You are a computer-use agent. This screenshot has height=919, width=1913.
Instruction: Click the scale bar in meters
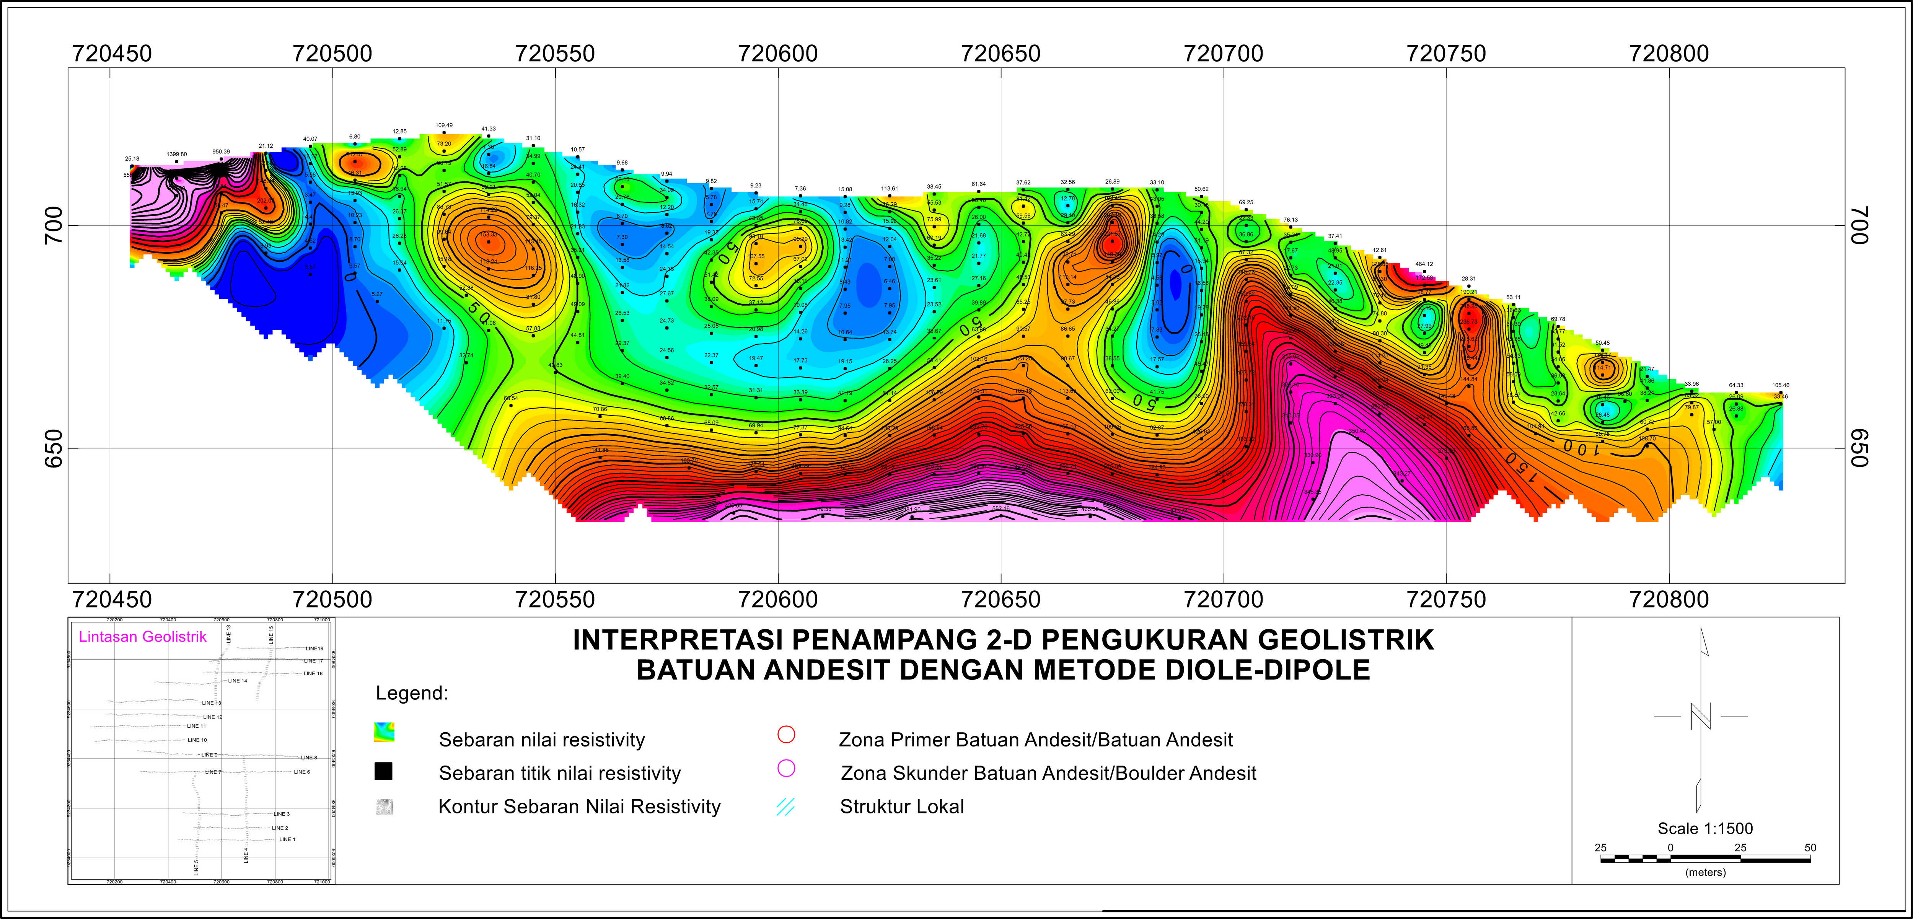pos(1705,859)
